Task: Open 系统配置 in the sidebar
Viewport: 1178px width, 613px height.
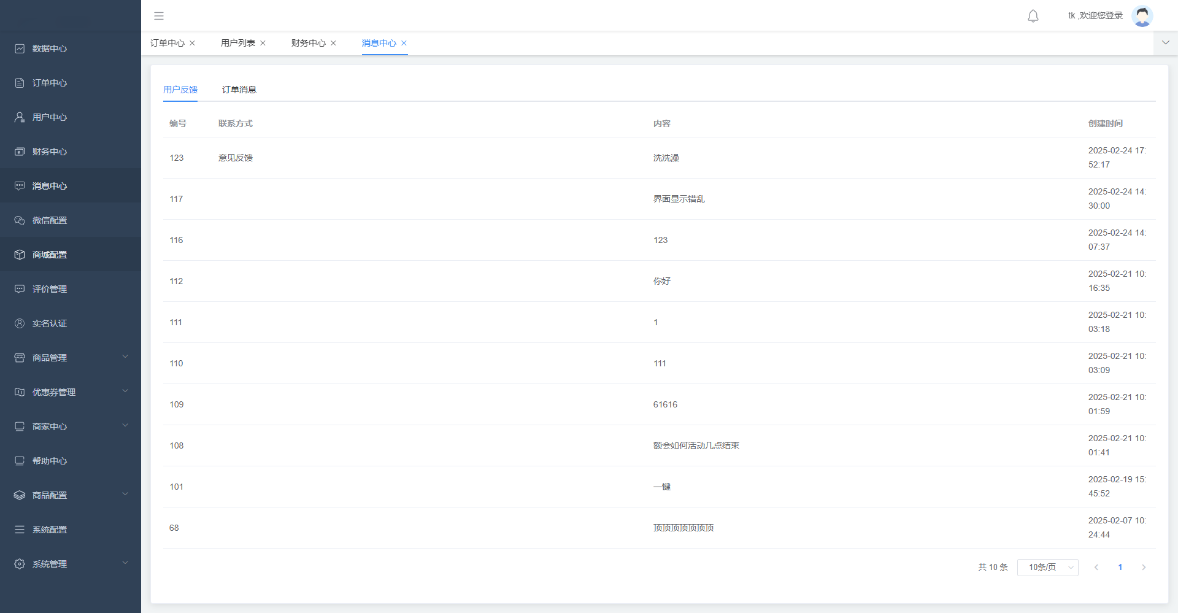Action: (x=50, y=530)
